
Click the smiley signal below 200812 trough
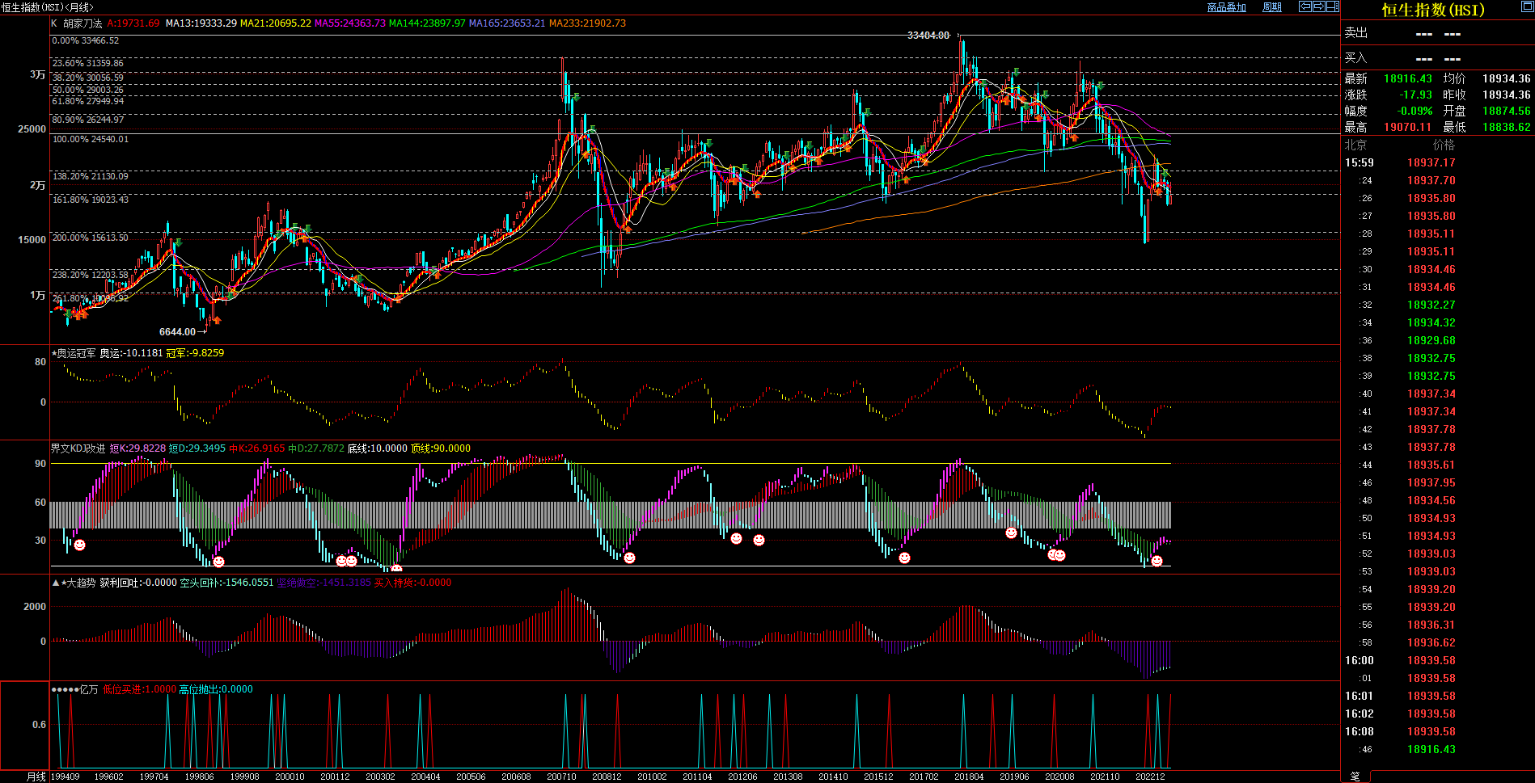[629, 558]
